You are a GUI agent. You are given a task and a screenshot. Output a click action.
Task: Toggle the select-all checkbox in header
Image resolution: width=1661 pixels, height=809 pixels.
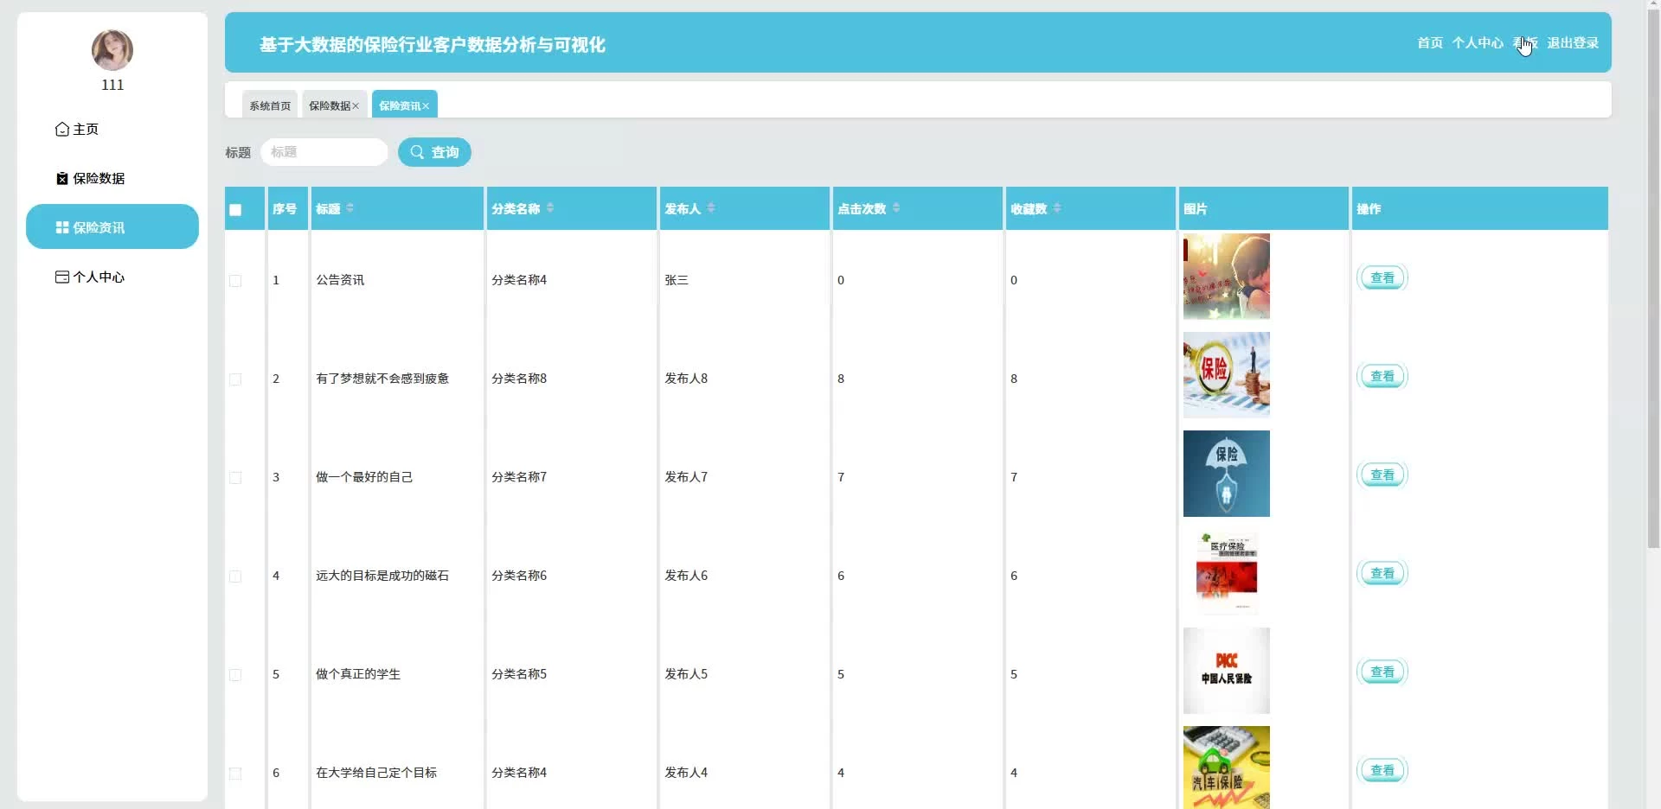pyautogui.click(x=235, y=209)
